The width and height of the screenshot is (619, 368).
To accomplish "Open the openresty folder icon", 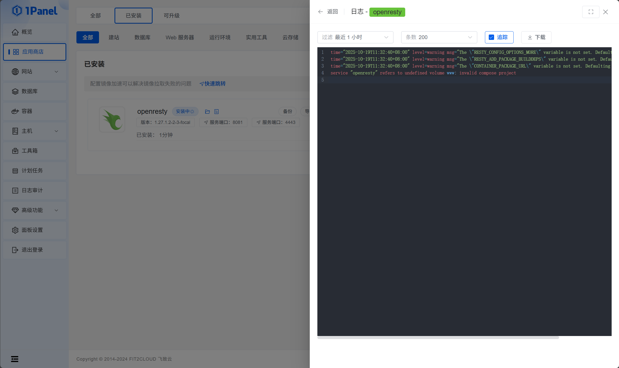I will coord(207,111).
